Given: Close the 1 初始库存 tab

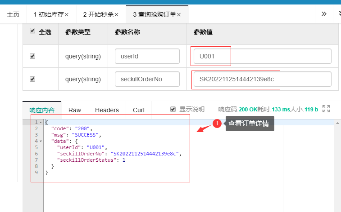Looking at the screenshot, I should point(67,15).
